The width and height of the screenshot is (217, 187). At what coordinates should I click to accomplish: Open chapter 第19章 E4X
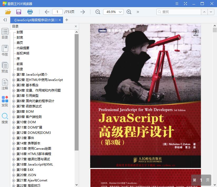click(x=25, y=170)
